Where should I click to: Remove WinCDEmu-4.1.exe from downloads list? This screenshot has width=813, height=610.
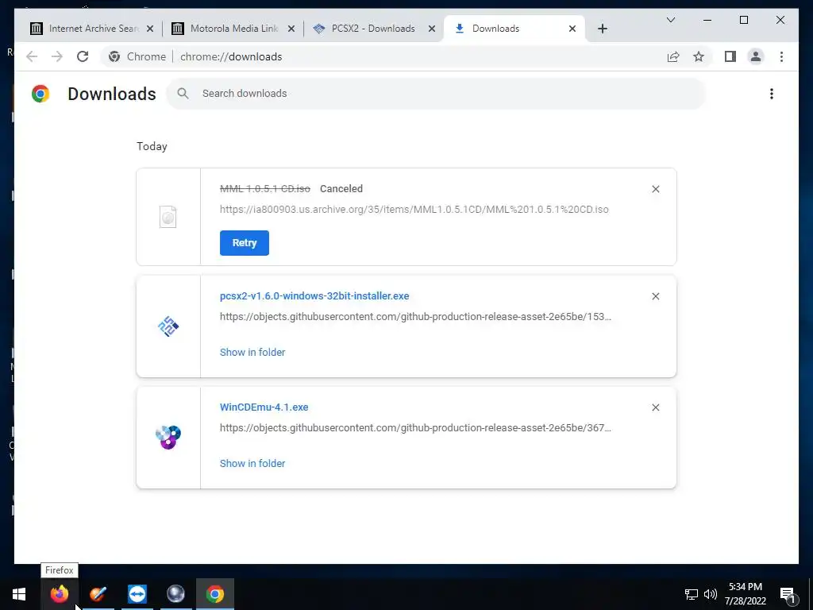(655, 407)
